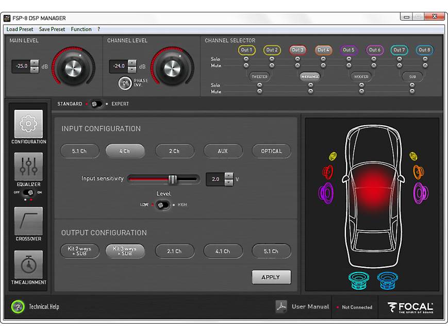The width and height of the screenshot is (448, 336).
Task: Decrease input sensitivity voltage stepper
Action: point(229,182)
